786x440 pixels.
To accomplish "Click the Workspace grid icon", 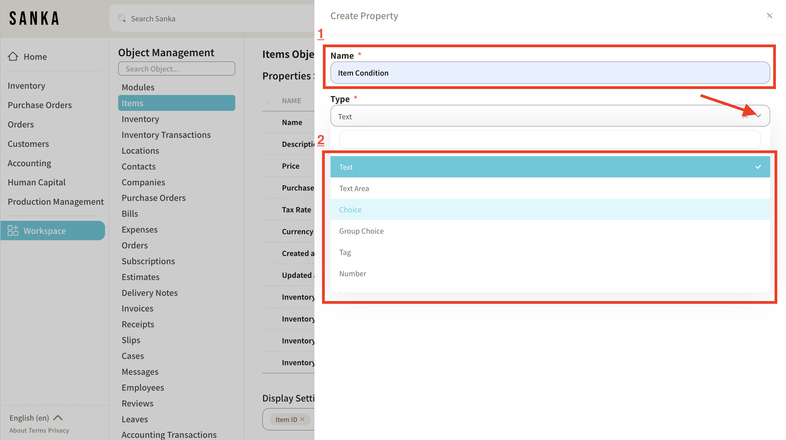I will pyautogui.click(x=13, y=231).
